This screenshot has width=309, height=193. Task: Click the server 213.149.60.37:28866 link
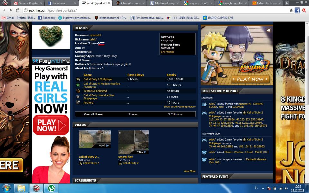pos(222,119)
